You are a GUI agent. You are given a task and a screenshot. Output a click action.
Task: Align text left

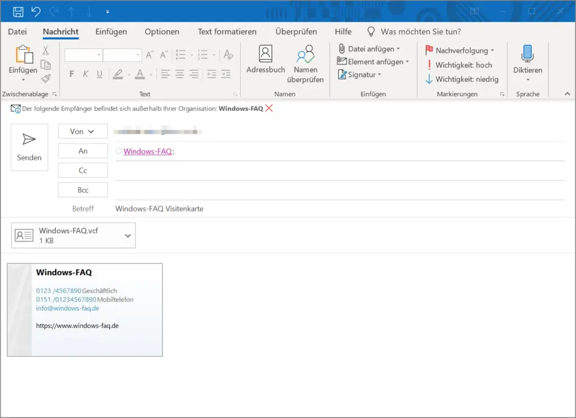coord(165,74)
